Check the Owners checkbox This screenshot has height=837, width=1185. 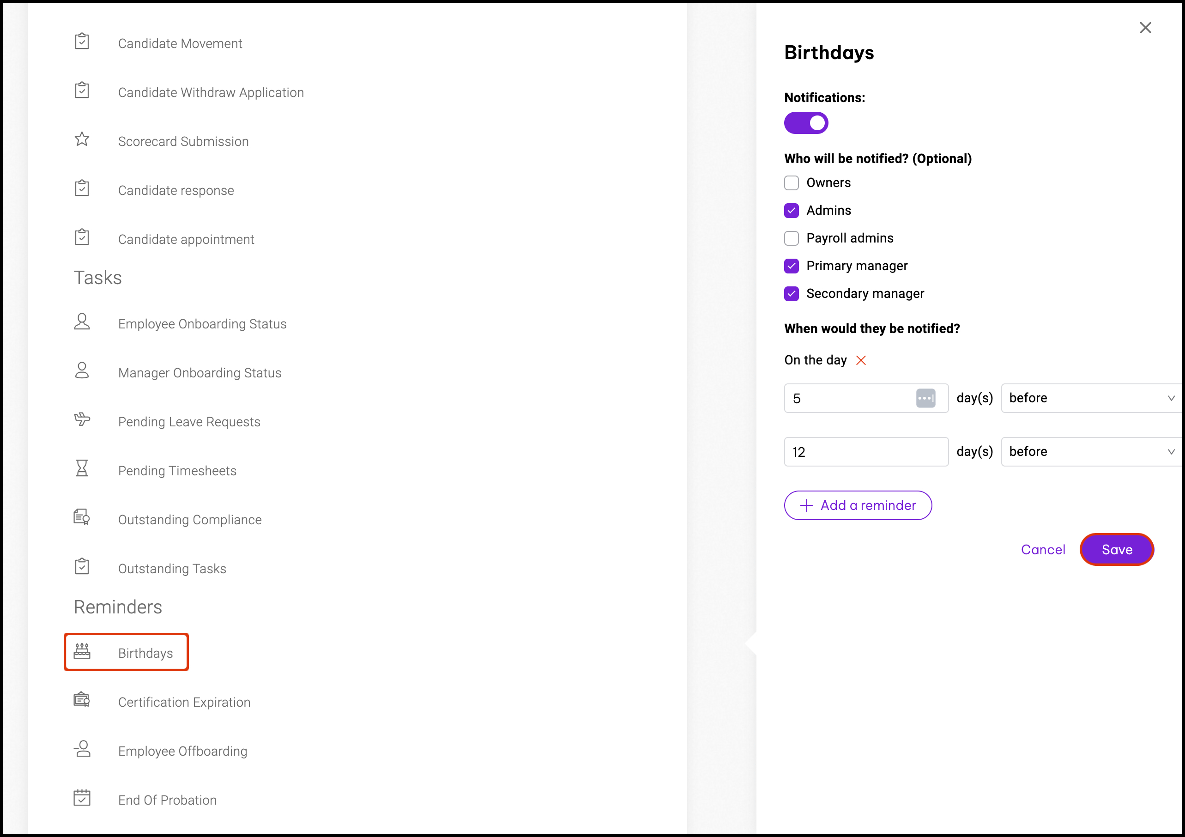[791, 183]
